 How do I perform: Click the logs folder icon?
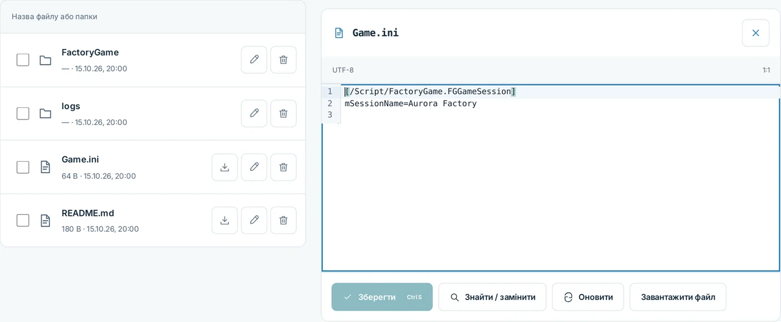tap(45, 113)
